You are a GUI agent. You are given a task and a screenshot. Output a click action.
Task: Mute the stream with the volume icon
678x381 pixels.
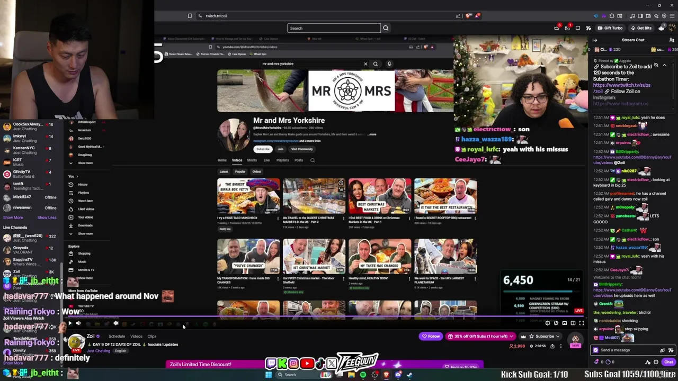click(x=78, y=323)
